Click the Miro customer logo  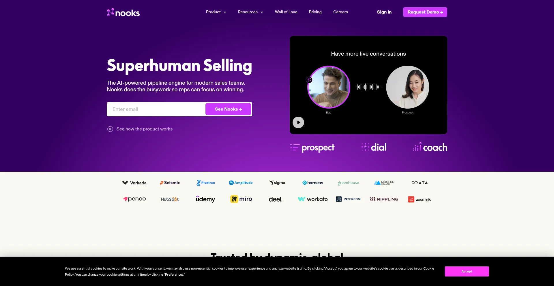(x=241, y=199)
